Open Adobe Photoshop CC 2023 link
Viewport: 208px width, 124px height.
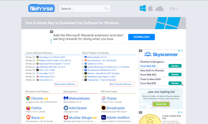(x=108, y=67)
